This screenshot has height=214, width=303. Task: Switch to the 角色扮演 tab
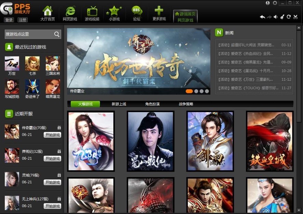tap(152, 104)
